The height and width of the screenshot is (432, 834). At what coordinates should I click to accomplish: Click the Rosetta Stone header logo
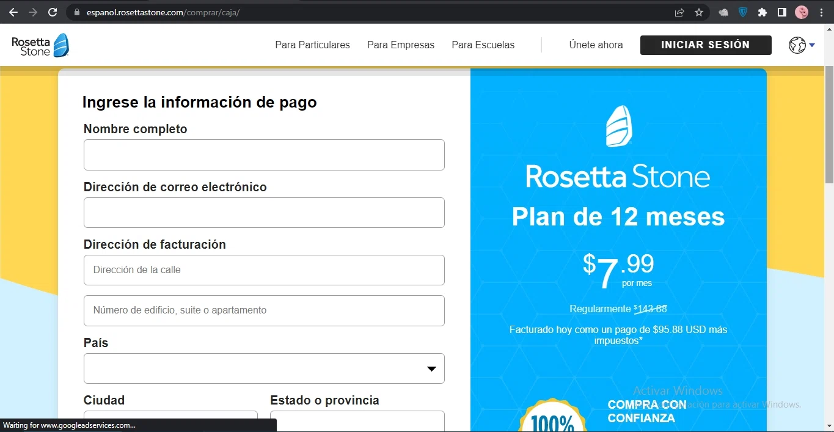click(40, 45)
